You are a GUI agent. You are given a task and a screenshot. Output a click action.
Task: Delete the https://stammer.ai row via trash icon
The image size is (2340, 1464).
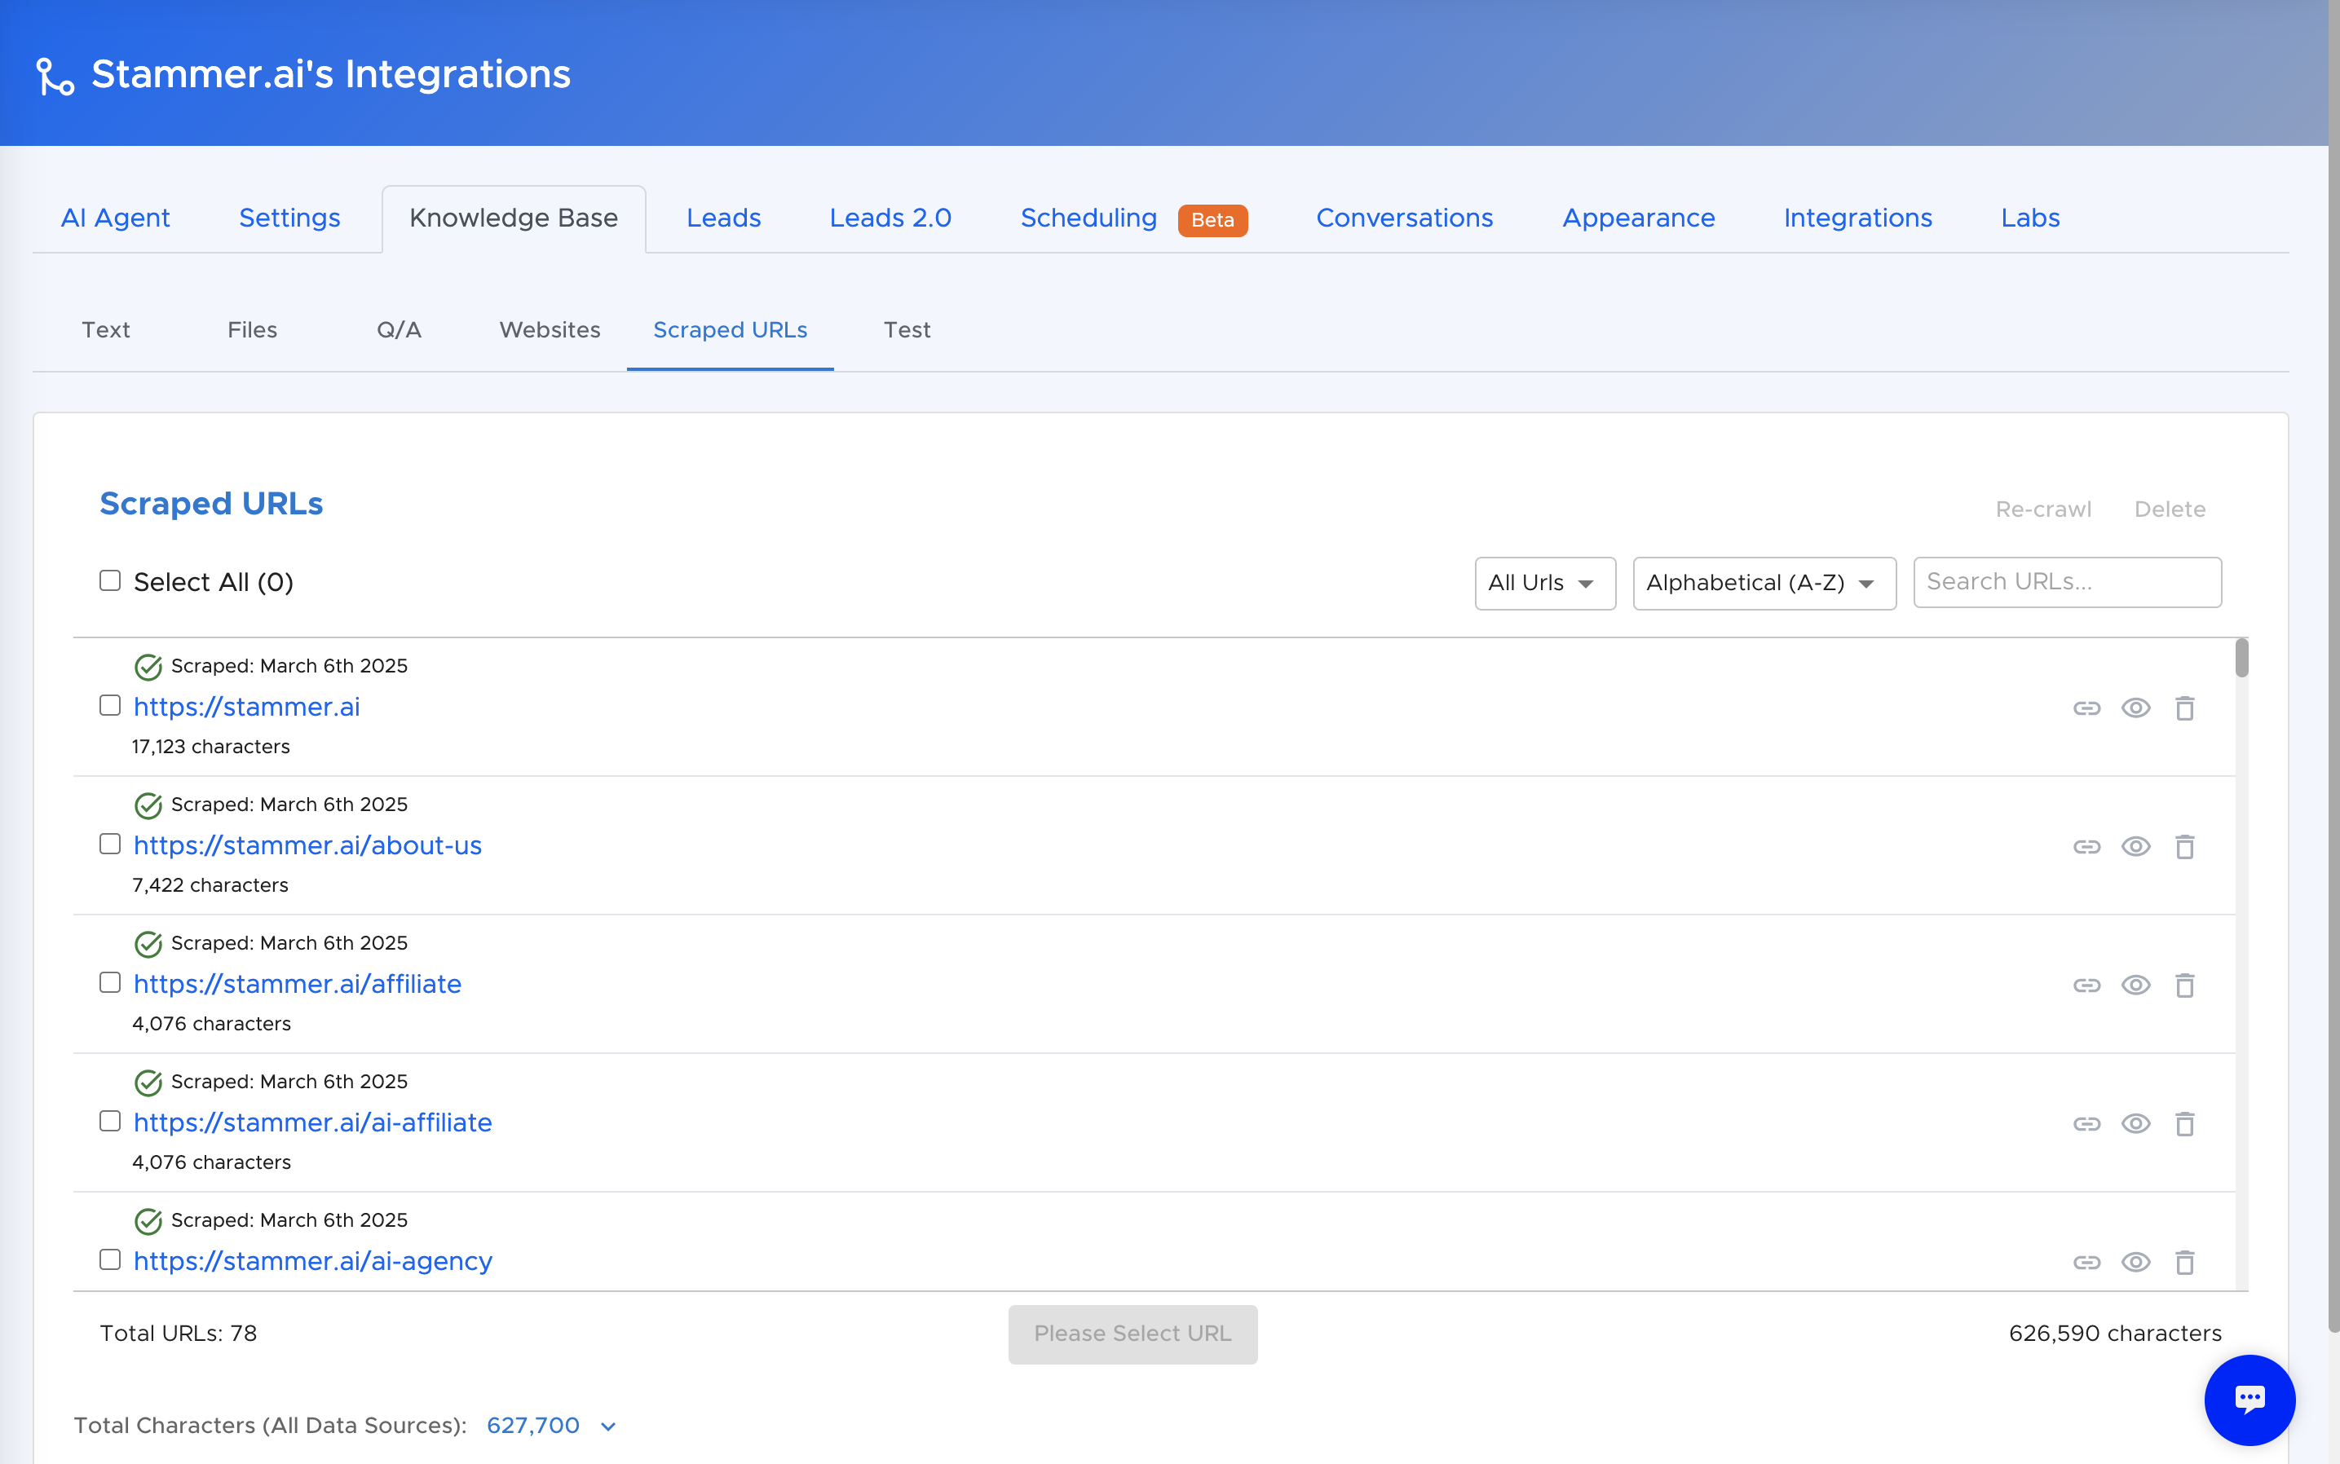coord(2184,708)
